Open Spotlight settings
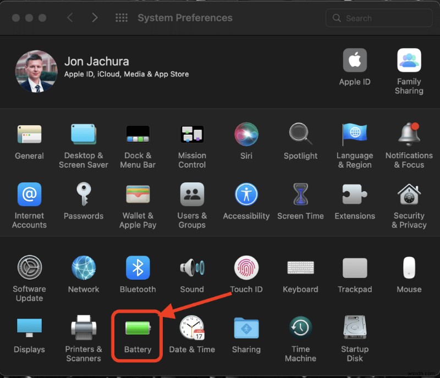 coord(300,134)
